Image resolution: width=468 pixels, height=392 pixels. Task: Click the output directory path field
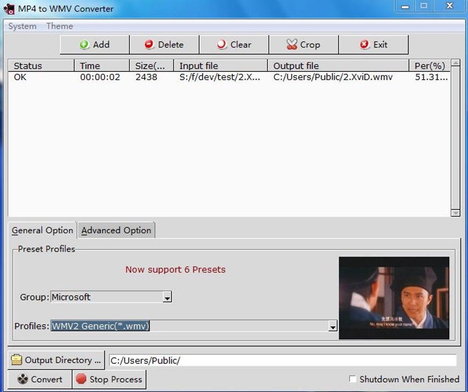[x=283, y=360]
